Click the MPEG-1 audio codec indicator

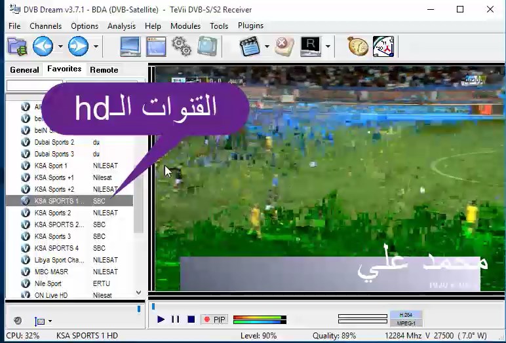click(406, 323)
